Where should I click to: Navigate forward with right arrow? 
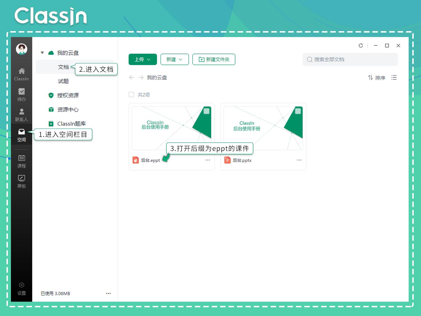141,77
